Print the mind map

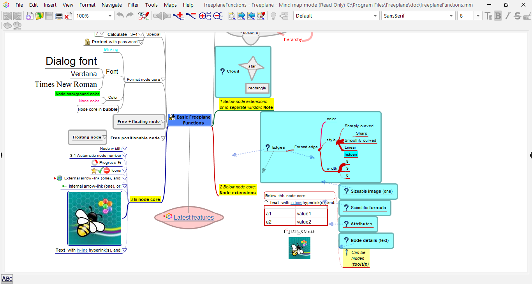(59, 16)
